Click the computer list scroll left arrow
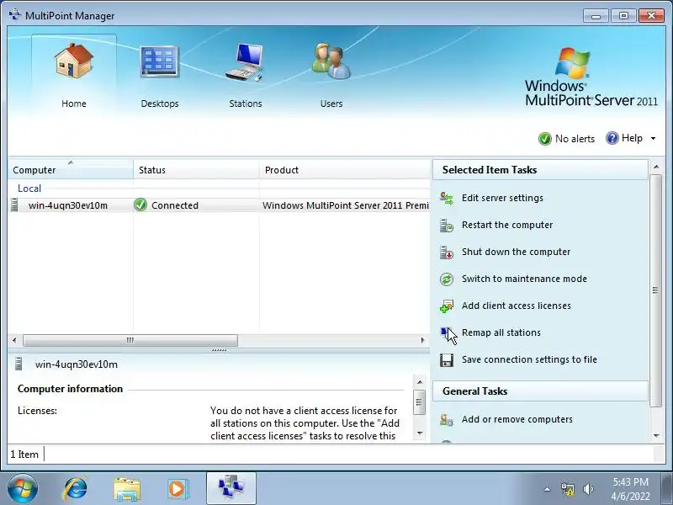 [x=14, y=340]
